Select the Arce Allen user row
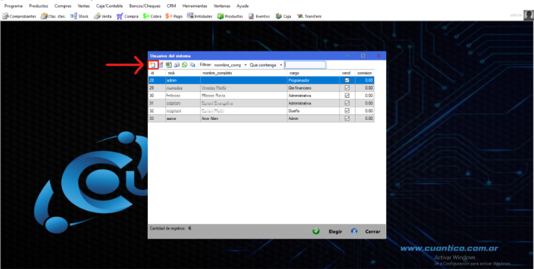 pos(261,119)
